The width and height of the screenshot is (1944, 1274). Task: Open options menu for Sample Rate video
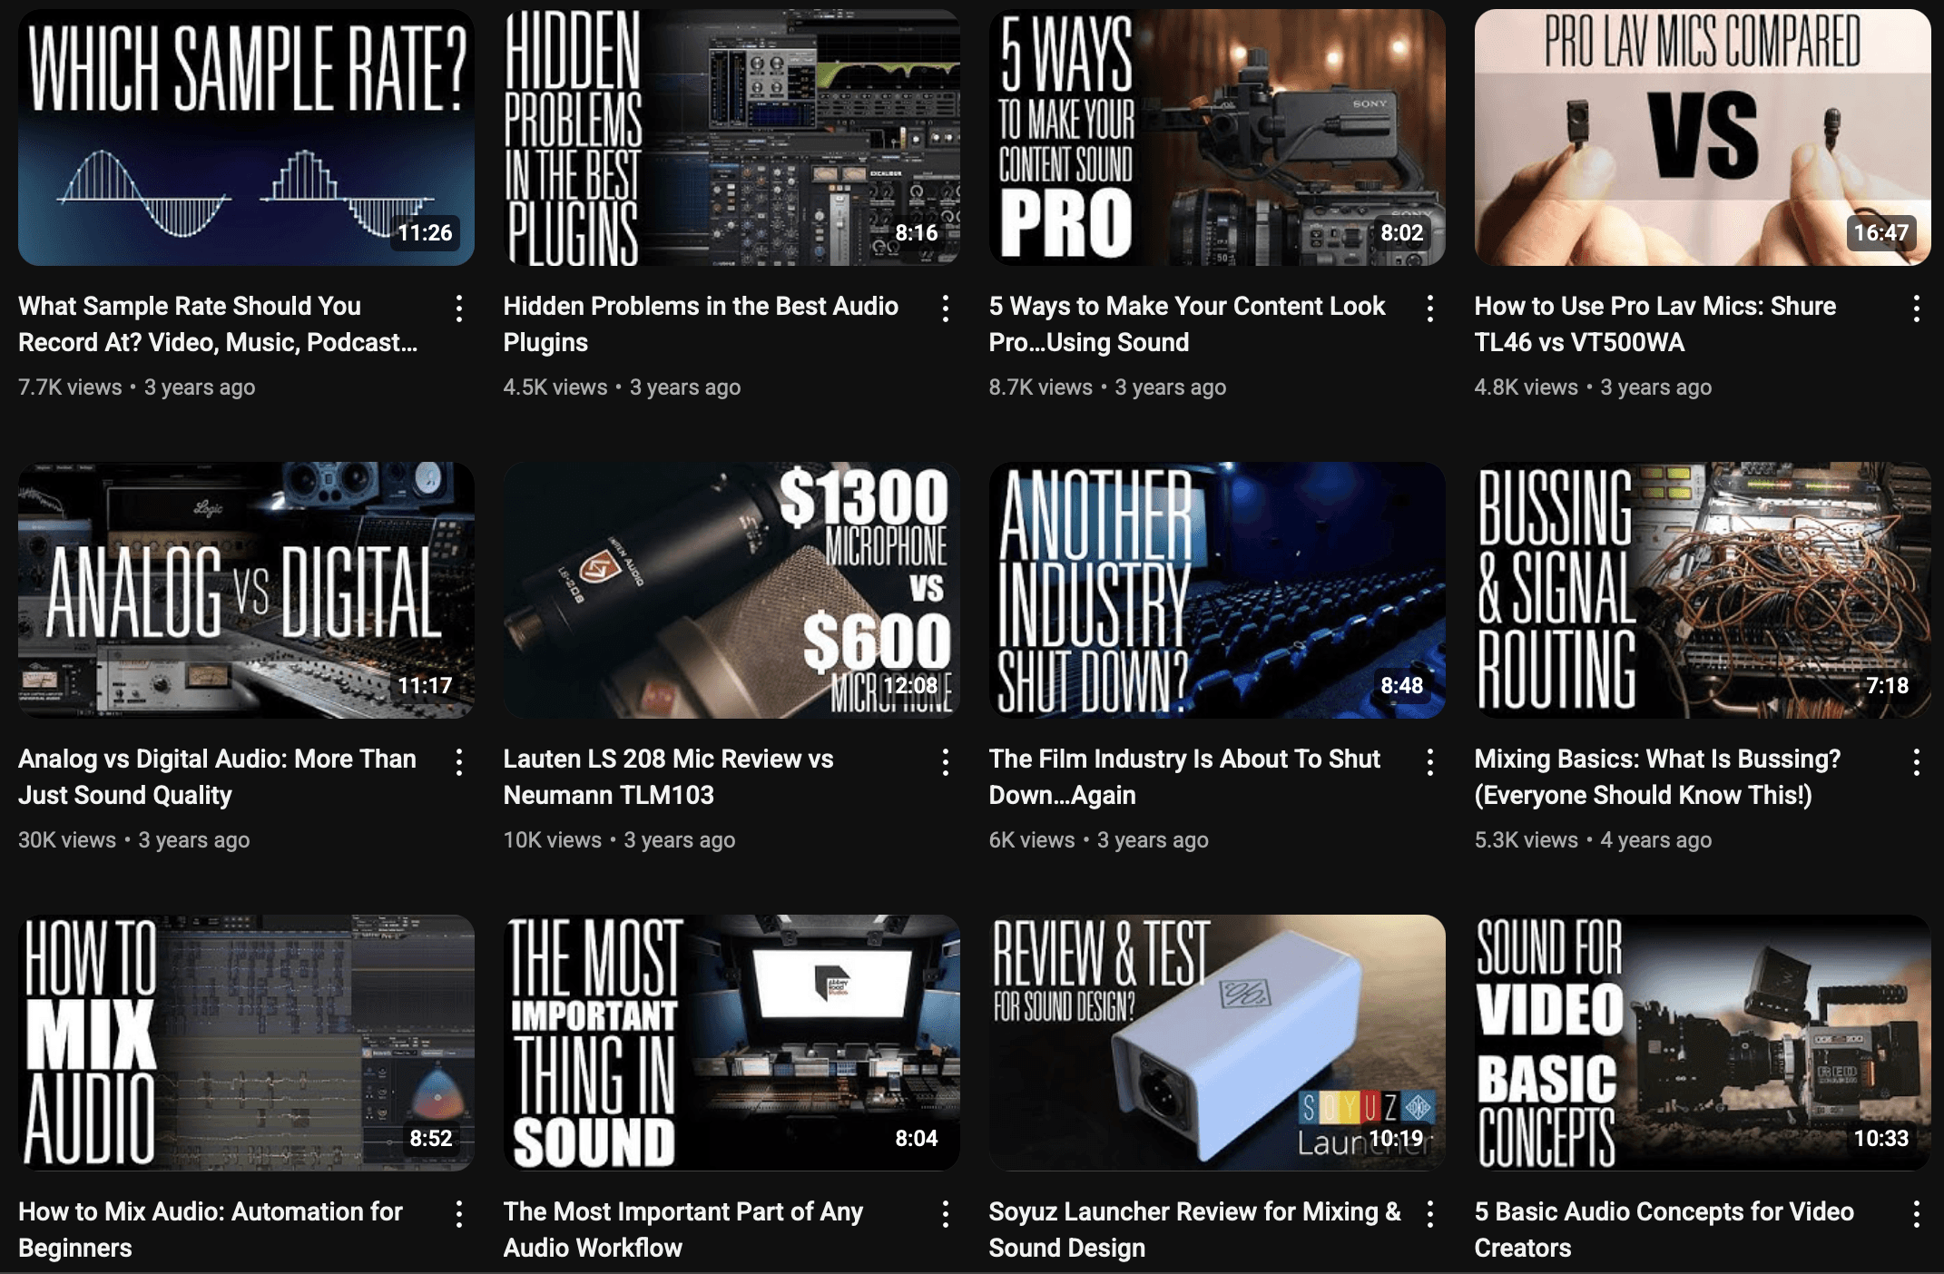459,309
